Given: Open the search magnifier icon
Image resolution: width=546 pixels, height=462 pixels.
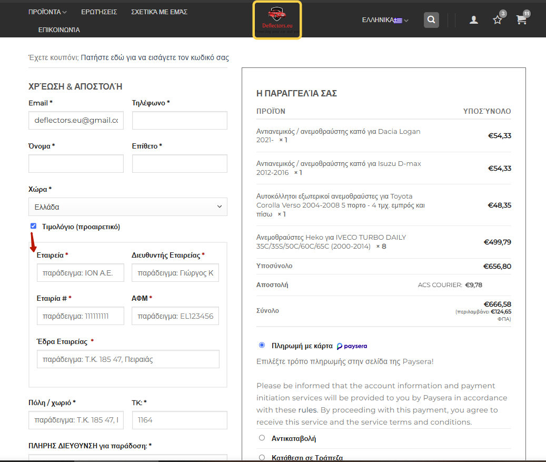Looking at the screenshot, I should coord(431,20).
